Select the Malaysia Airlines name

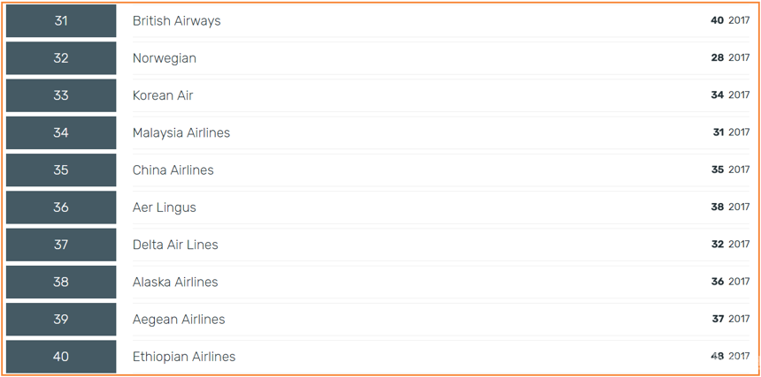[181, 132]
